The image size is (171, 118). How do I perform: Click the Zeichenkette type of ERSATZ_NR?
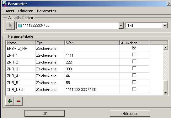[x=46, y=49]
